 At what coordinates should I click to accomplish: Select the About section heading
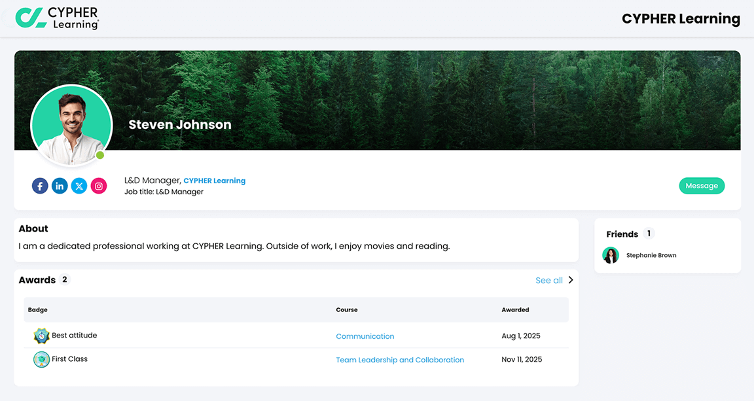[33, 228]
